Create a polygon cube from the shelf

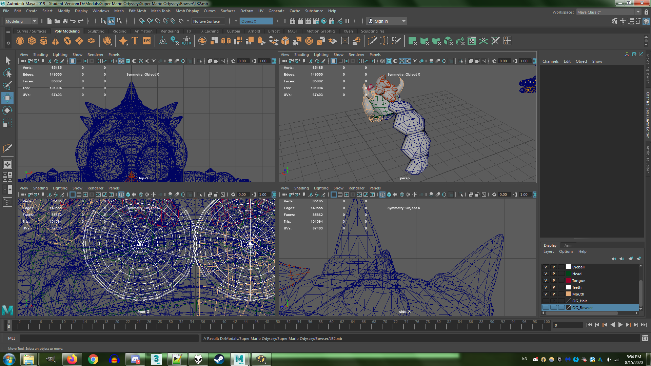[x=32, y=41]
